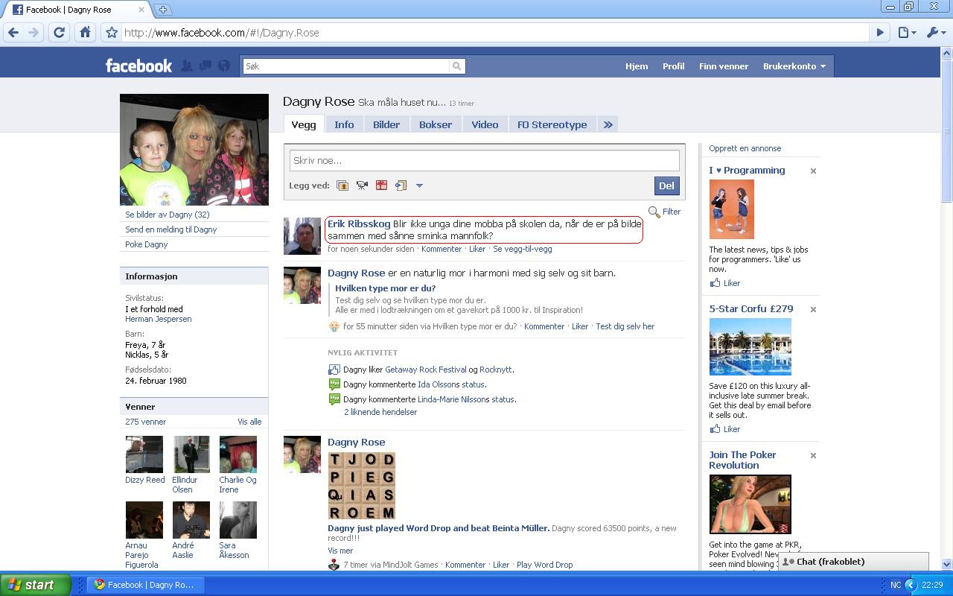Open Herman Jespersen's profile link

[x=158, y=319]
